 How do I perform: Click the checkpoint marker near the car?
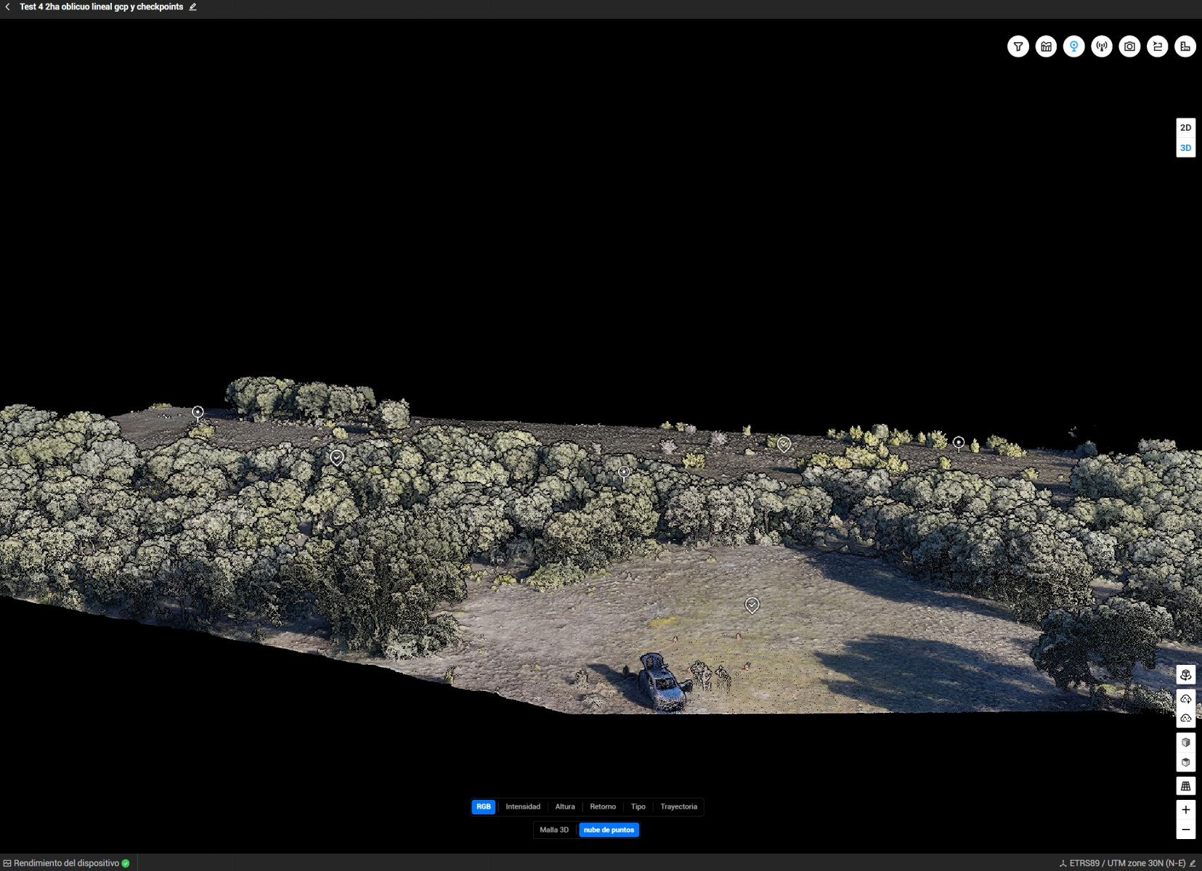[x=752, y=605]
